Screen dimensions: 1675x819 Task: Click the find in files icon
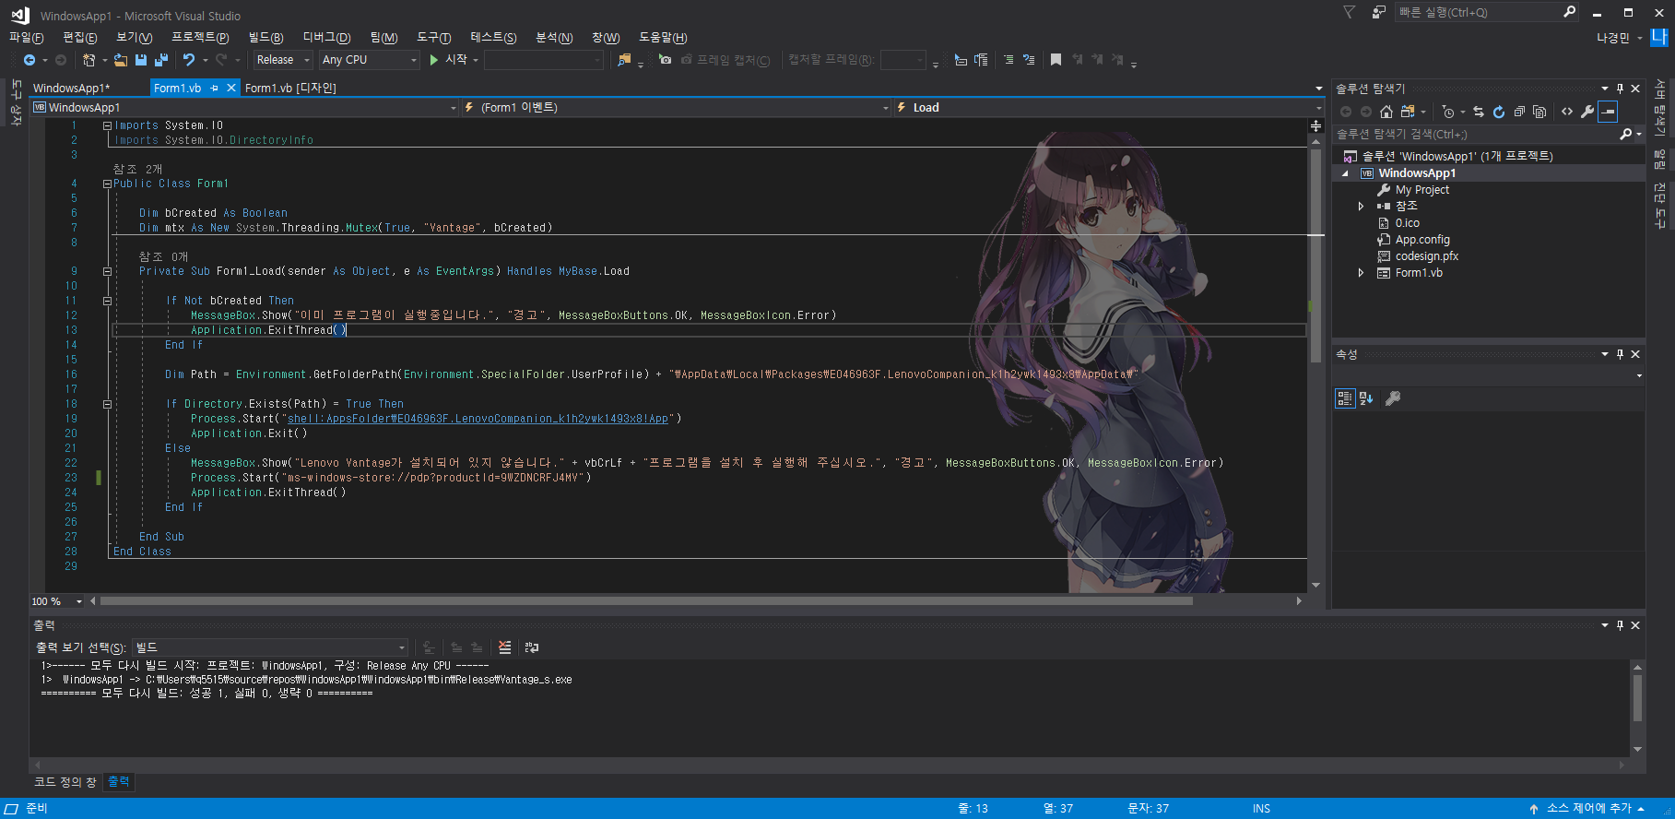click(624, 60)
